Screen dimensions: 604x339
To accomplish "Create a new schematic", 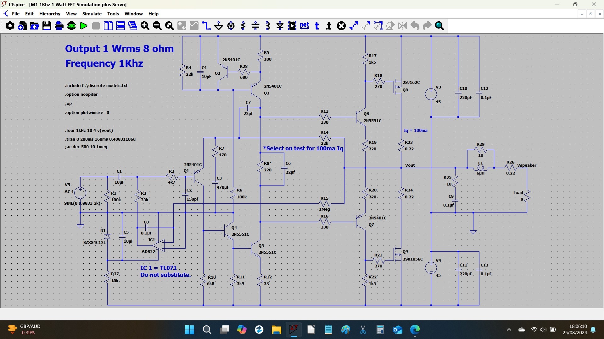I will pyautogui.click(x=22, y=26).
